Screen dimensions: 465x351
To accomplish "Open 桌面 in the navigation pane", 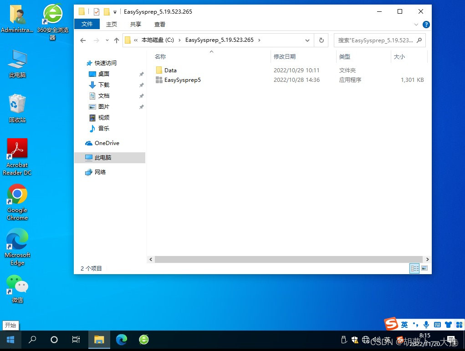I will click(x=104, y=74).
